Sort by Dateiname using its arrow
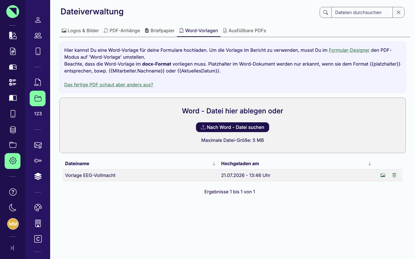This screenshot has width=415, height=259. [x=214, y=163]
